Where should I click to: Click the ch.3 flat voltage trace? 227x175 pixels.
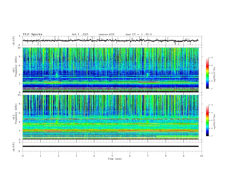tap(110, 146)
